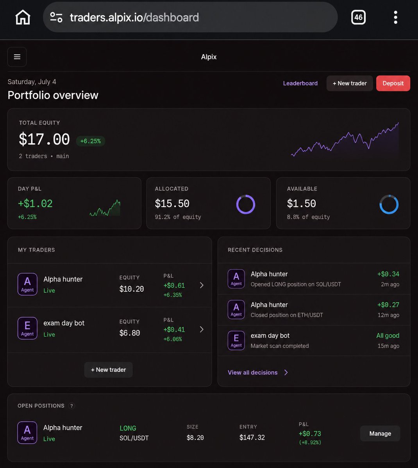Open the Leaderboard link
Screen dimensions: 418x468
[300, 83]
